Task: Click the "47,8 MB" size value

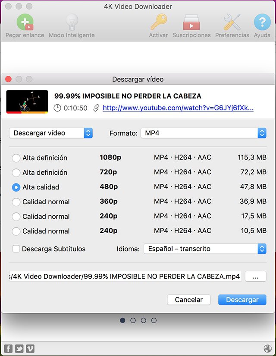Action: click(x=253, y=186)
